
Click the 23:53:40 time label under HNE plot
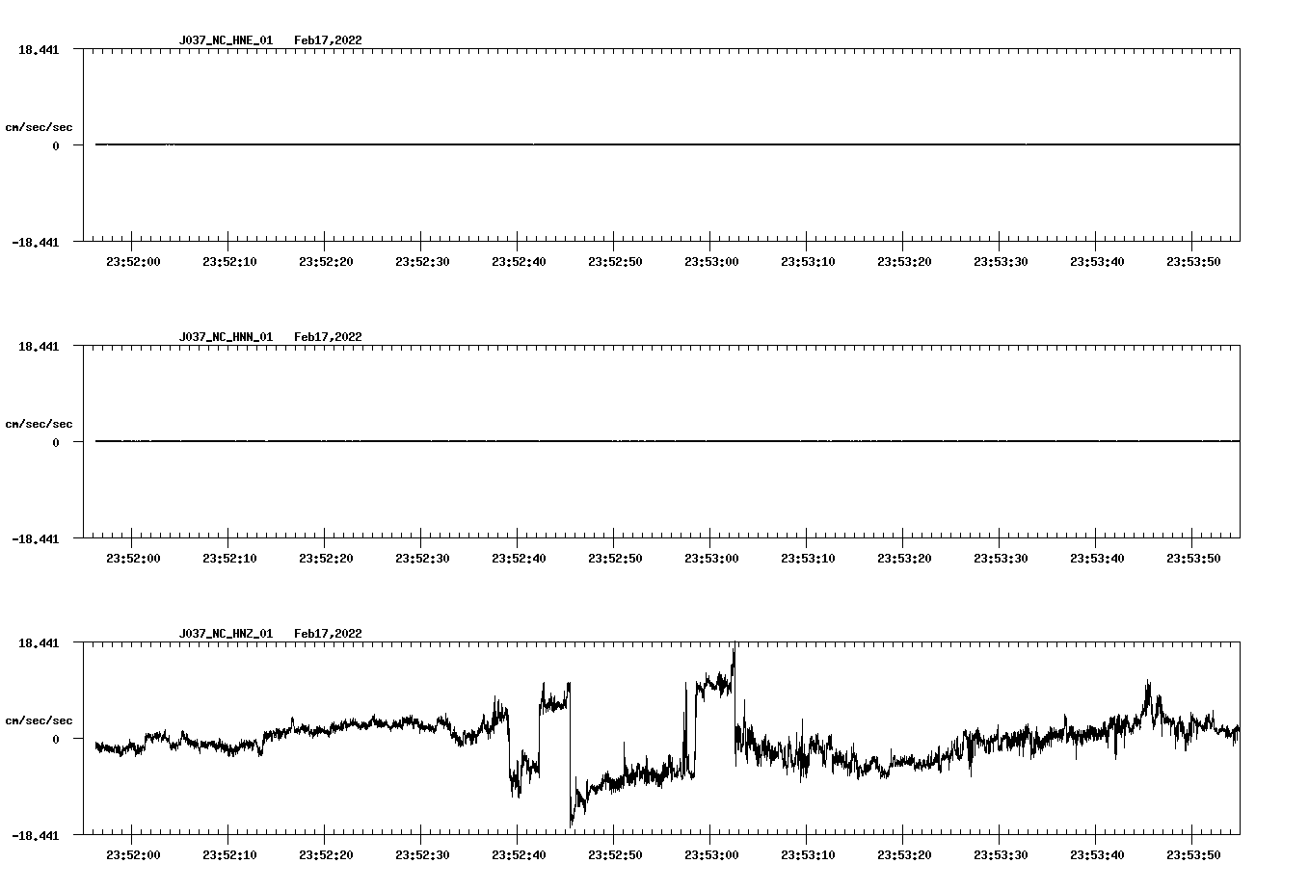[x=1097, y=262]
